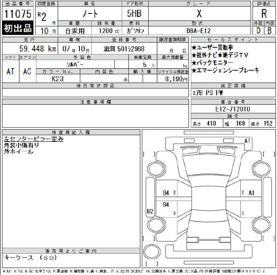Click the mileage value 59,448 km
Screen dimensions: 277x275
pyautogui.click(x=37, y=48)
